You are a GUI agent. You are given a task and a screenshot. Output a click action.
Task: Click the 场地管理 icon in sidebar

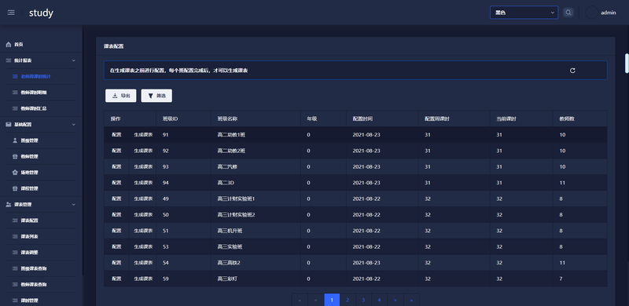coord(15,173)
